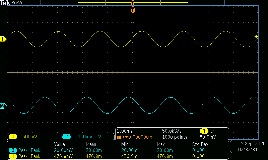
Task: Click the record view bar at top
Action: (133, 3)
